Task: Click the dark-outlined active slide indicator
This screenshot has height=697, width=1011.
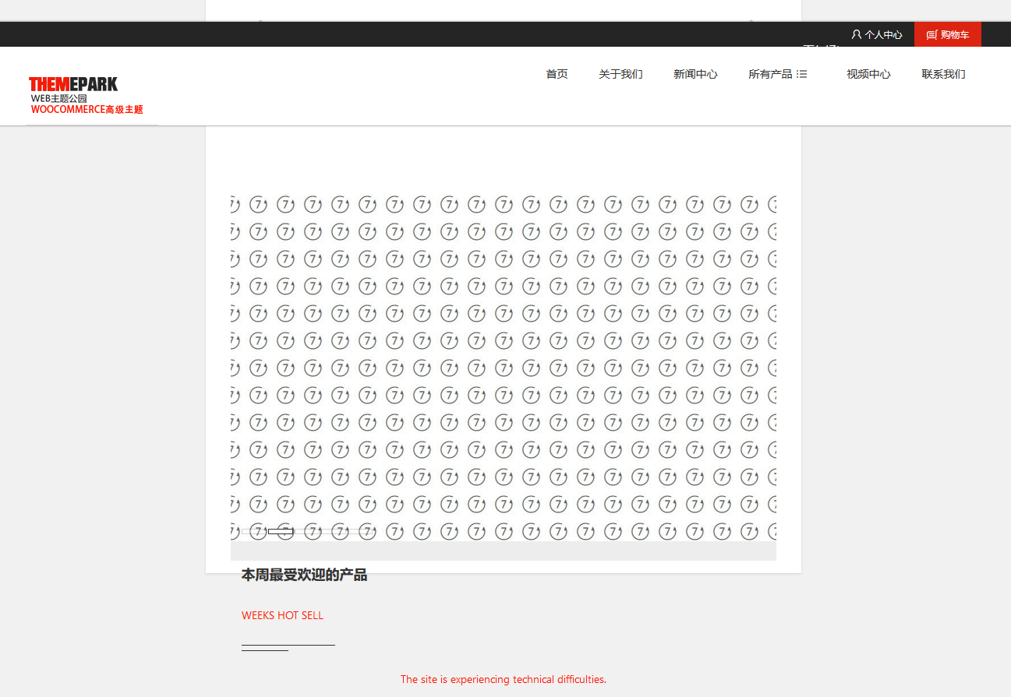Action: (281, 531)
